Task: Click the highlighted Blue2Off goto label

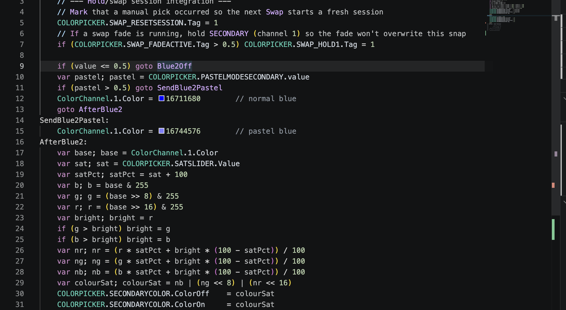Action: pos(175,66)
